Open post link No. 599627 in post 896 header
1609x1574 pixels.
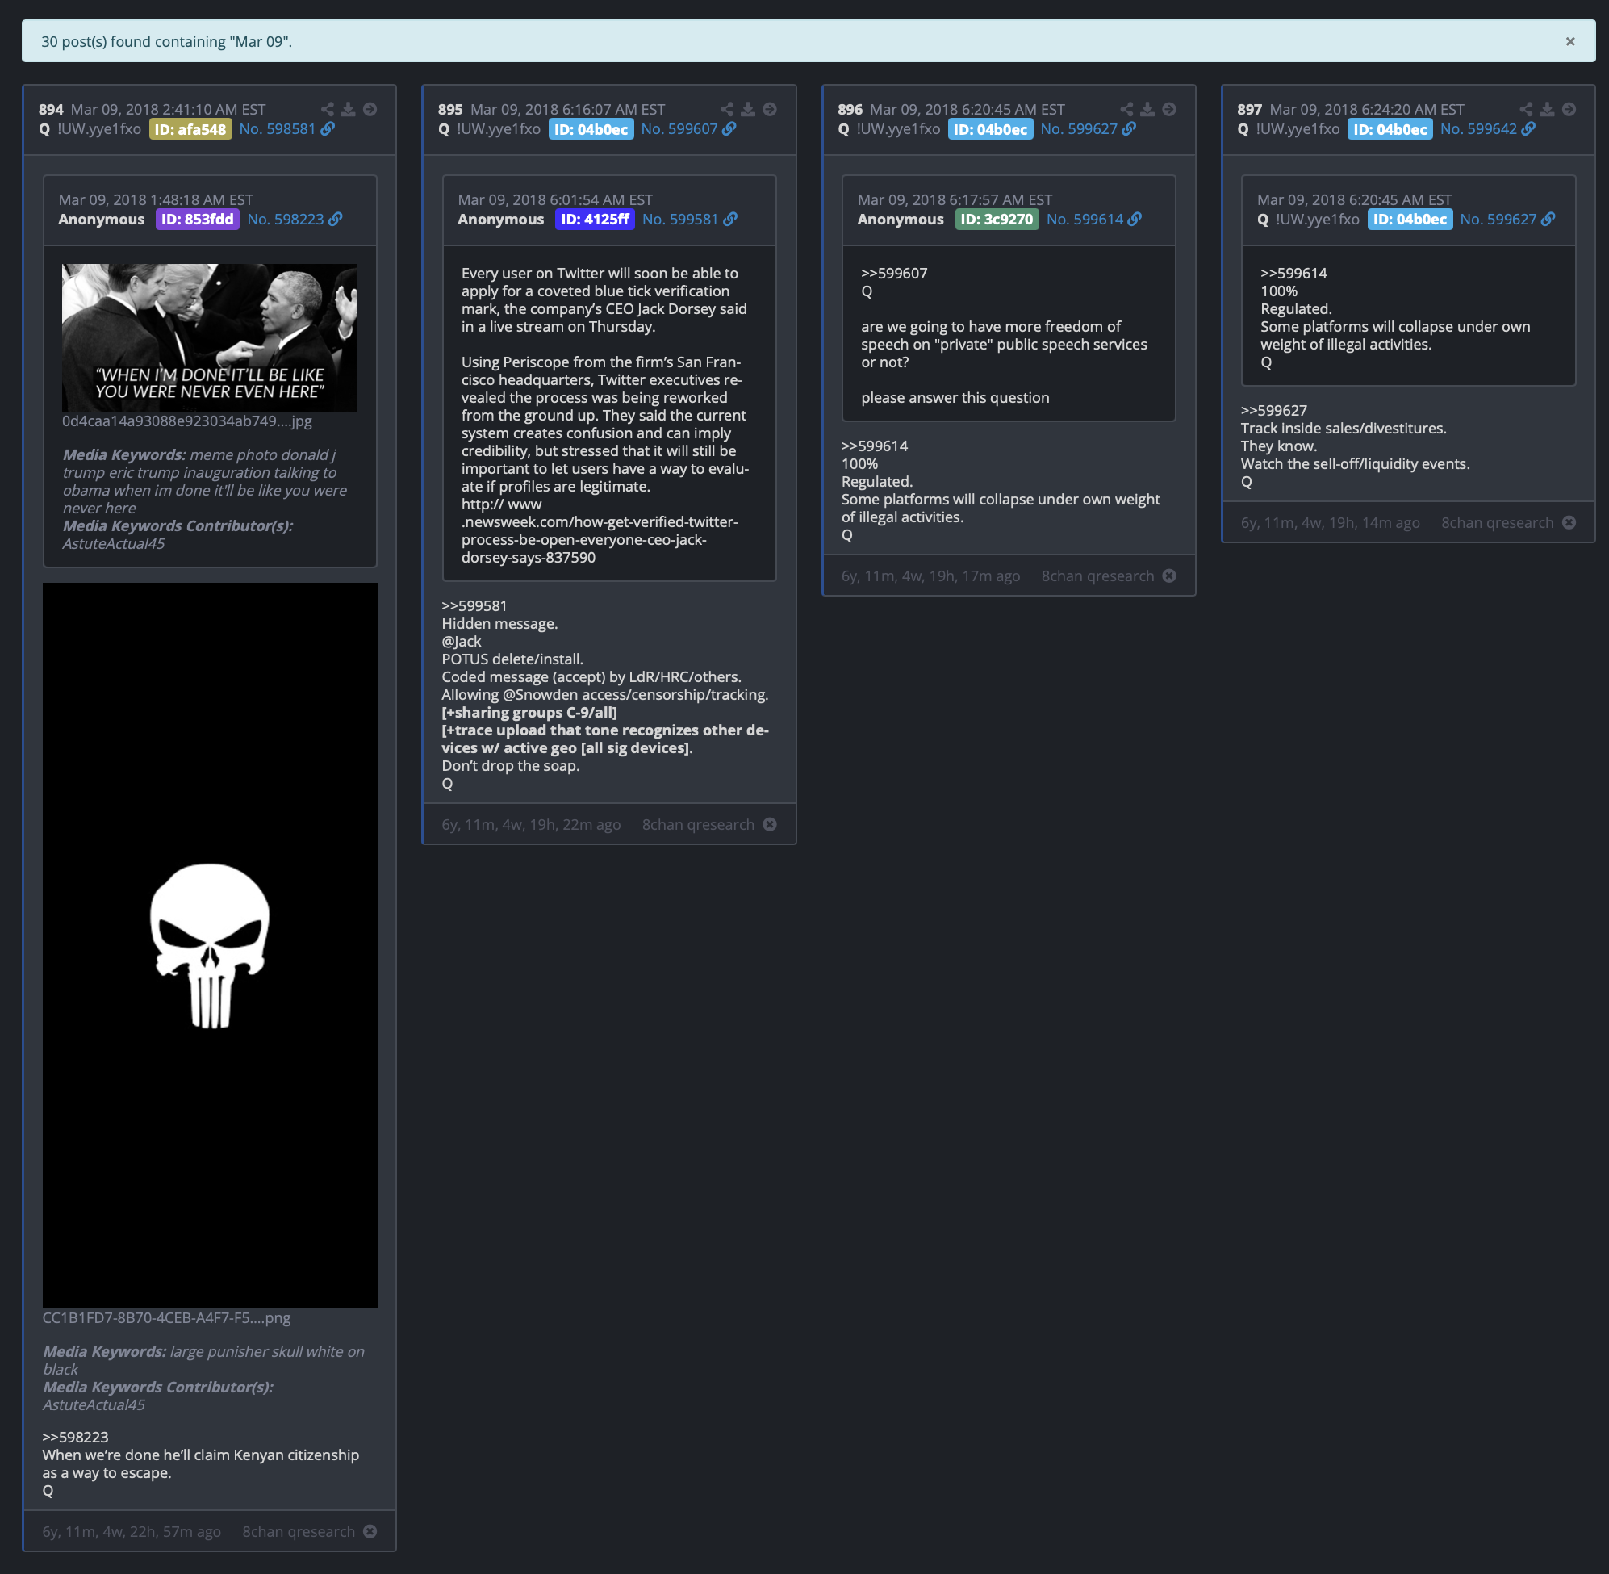click(1079, 129)
